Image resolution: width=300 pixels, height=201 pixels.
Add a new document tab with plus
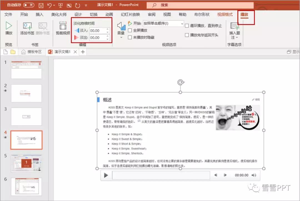point(82,52)
